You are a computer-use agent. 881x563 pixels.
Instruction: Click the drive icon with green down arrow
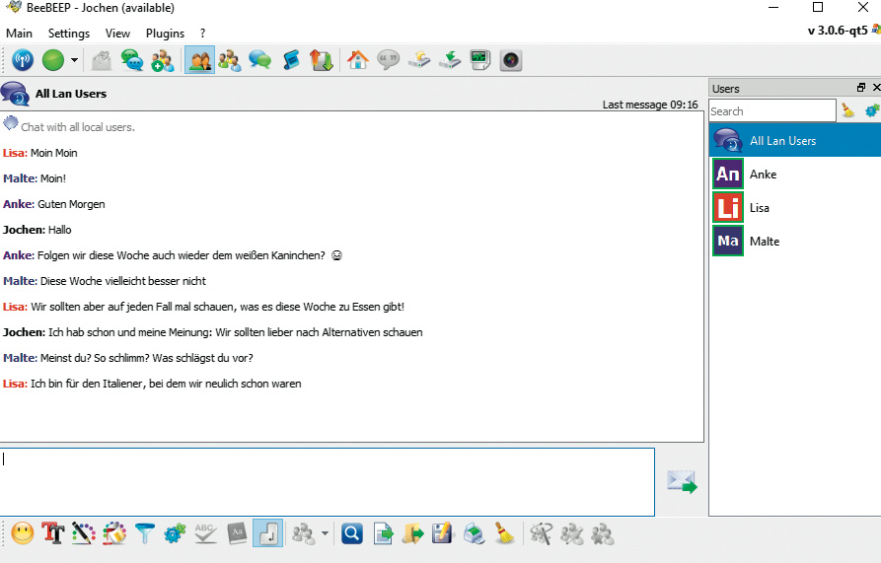(x=450, y=60)
